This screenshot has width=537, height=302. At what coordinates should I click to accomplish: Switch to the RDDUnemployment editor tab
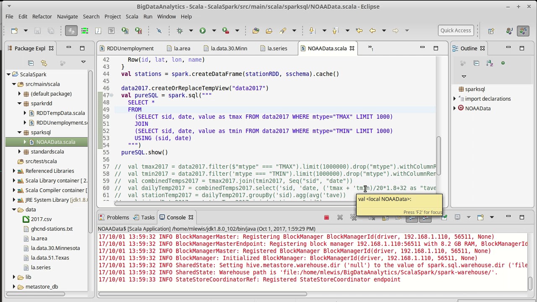point(130,48)
